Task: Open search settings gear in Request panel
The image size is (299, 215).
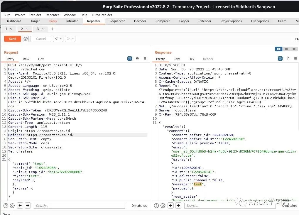Action: pyautogui.click(x=12, y=206)
